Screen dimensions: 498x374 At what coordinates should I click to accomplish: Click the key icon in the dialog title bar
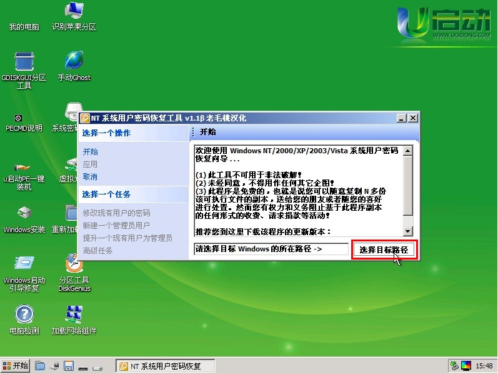(x=85, y=118)
